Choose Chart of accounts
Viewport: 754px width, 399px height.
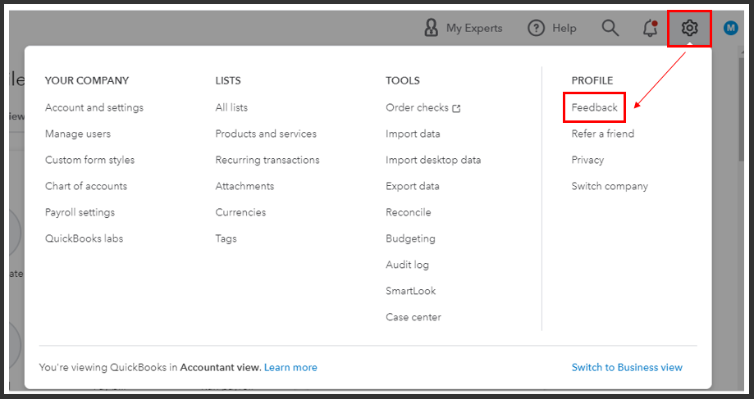click(x=86, y=186)
